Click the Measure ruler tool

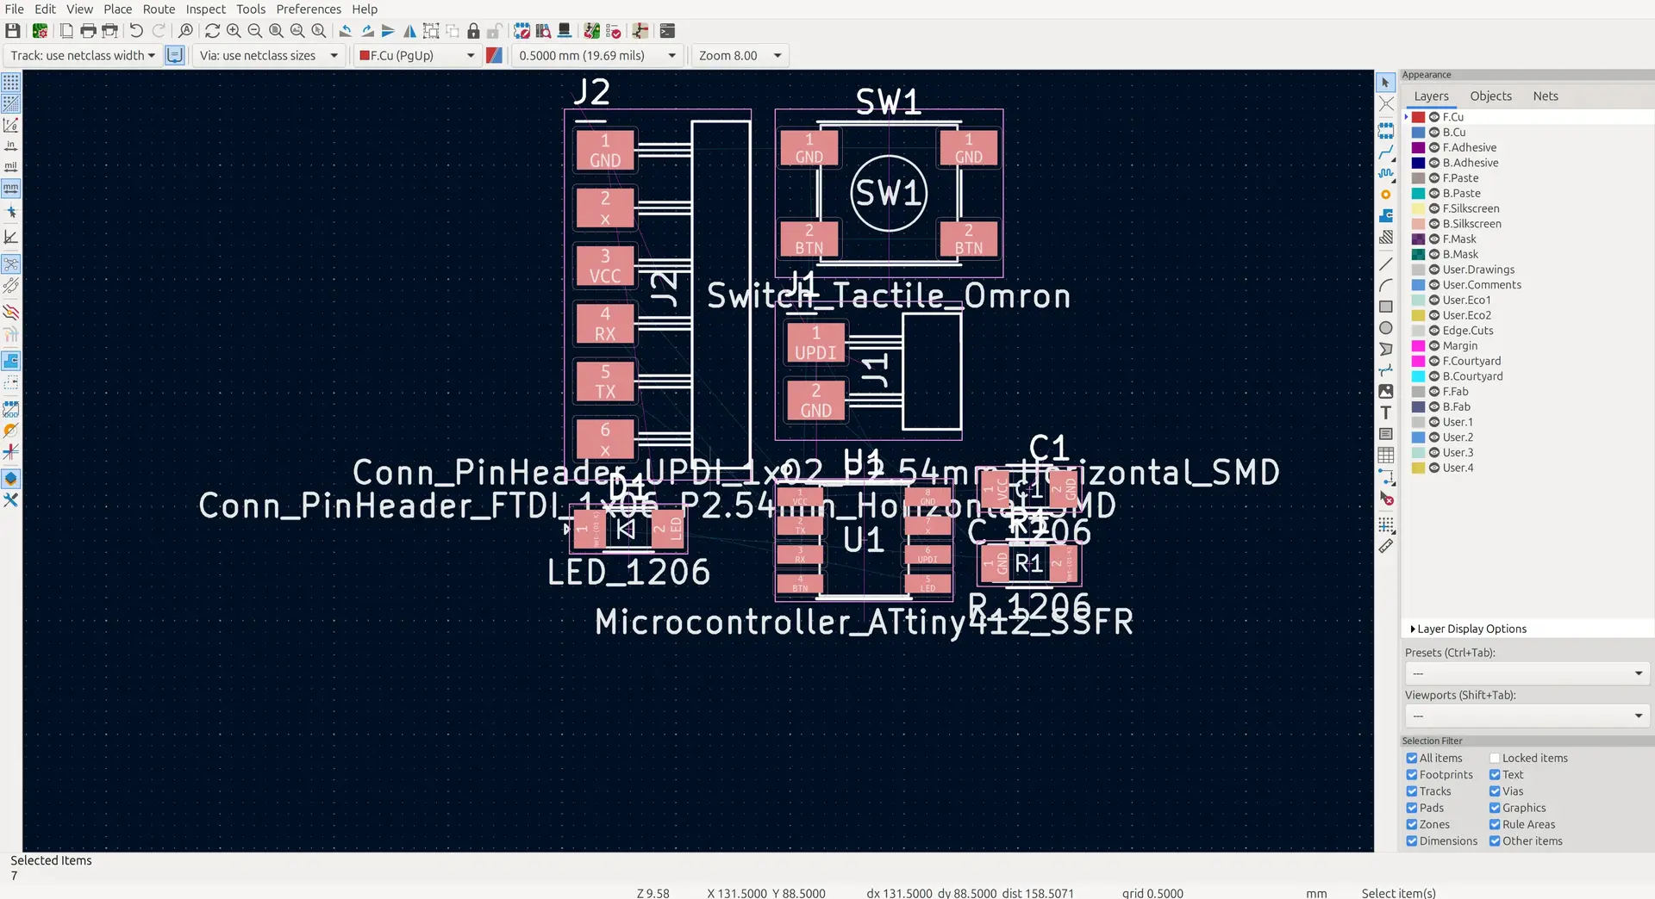(x=1386, y=546)
